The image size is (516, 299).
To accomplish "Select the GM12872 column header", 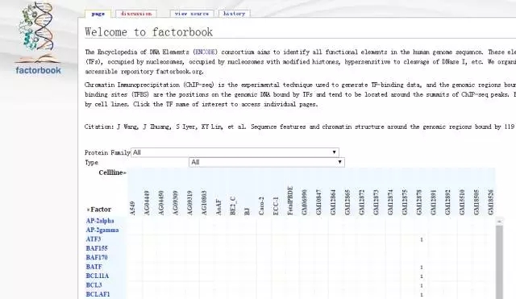I will point(362,202).
